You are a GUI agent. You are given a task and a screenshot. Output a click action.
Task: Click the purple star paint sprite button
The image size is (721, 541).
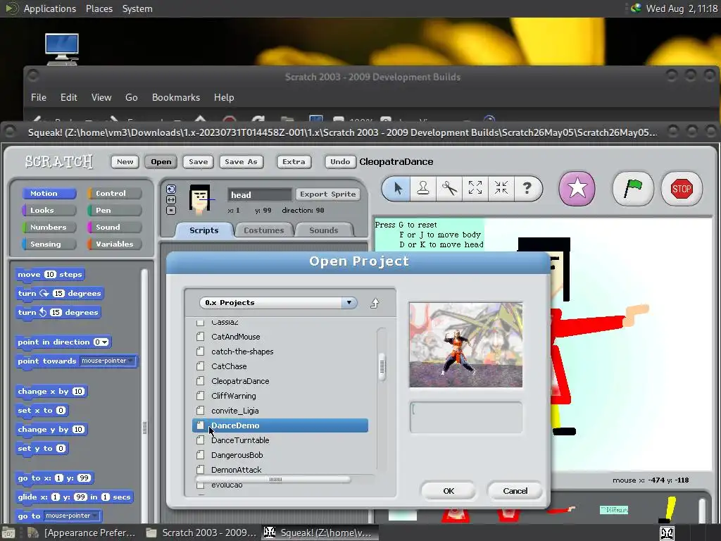pyautogui.click(x=577, y=189)
